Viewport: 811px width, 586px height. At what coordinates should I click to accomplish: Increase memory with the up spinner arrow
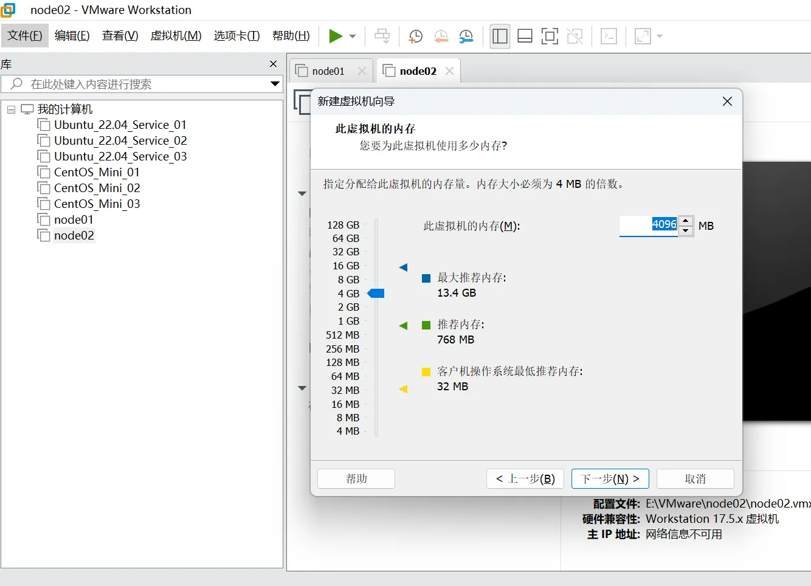[x=686, y=221]
